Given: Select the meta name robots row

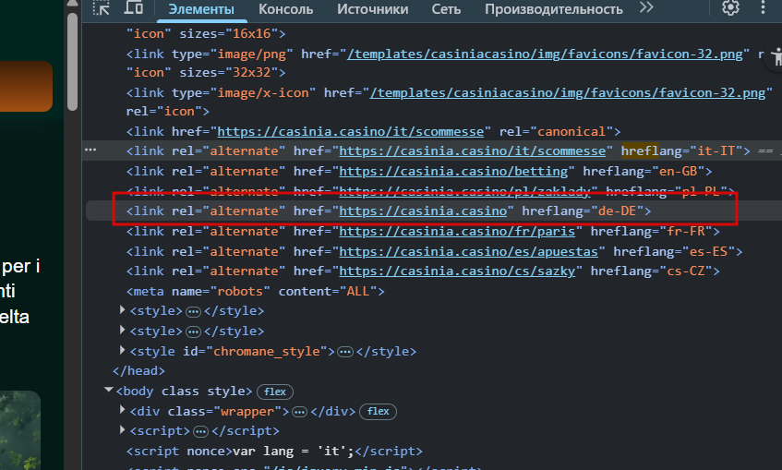Looking at the screenshot, I should [x=256, y=291].
